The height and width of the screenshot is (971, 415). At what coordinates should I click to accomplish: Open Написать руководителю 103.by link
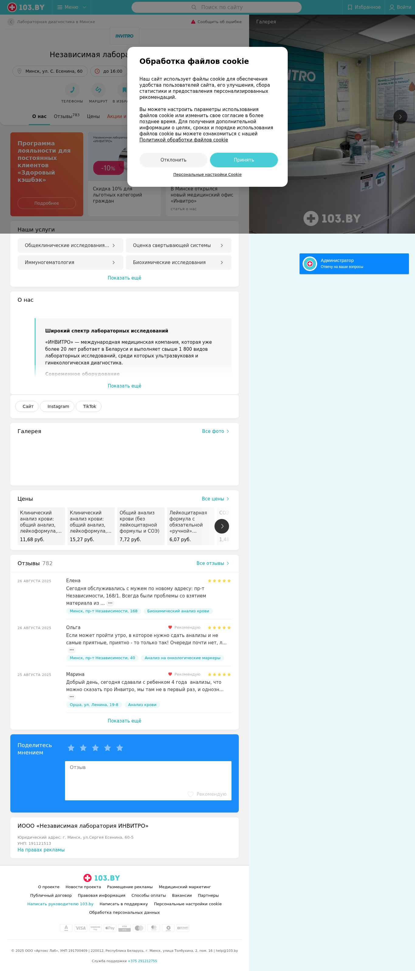point(60,904)
